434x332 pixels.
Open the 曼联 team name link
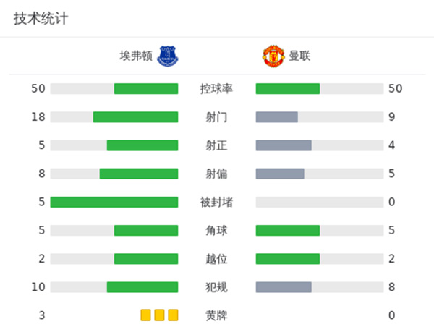coord(299,56)
